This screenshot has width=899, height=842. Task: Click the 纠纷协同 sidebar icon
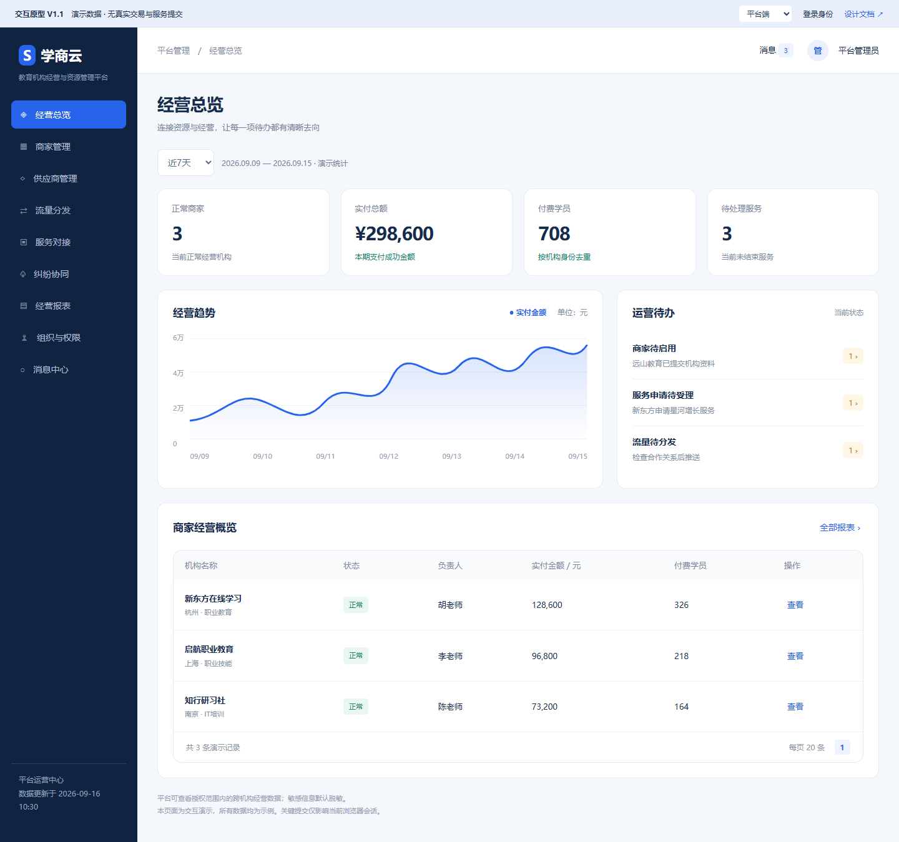pos(22,274)
